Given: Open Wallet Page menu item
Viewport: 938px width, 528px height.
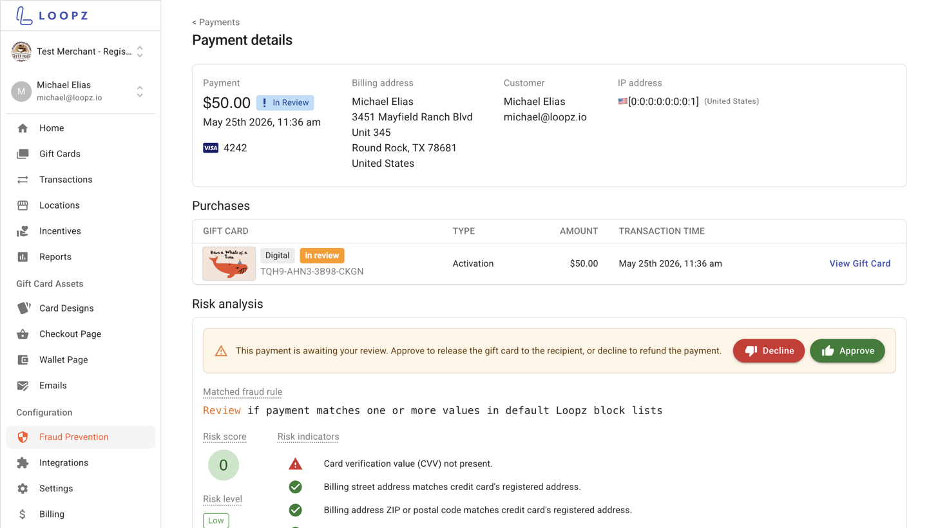Looking at the screenshot, I should (81, 360).
